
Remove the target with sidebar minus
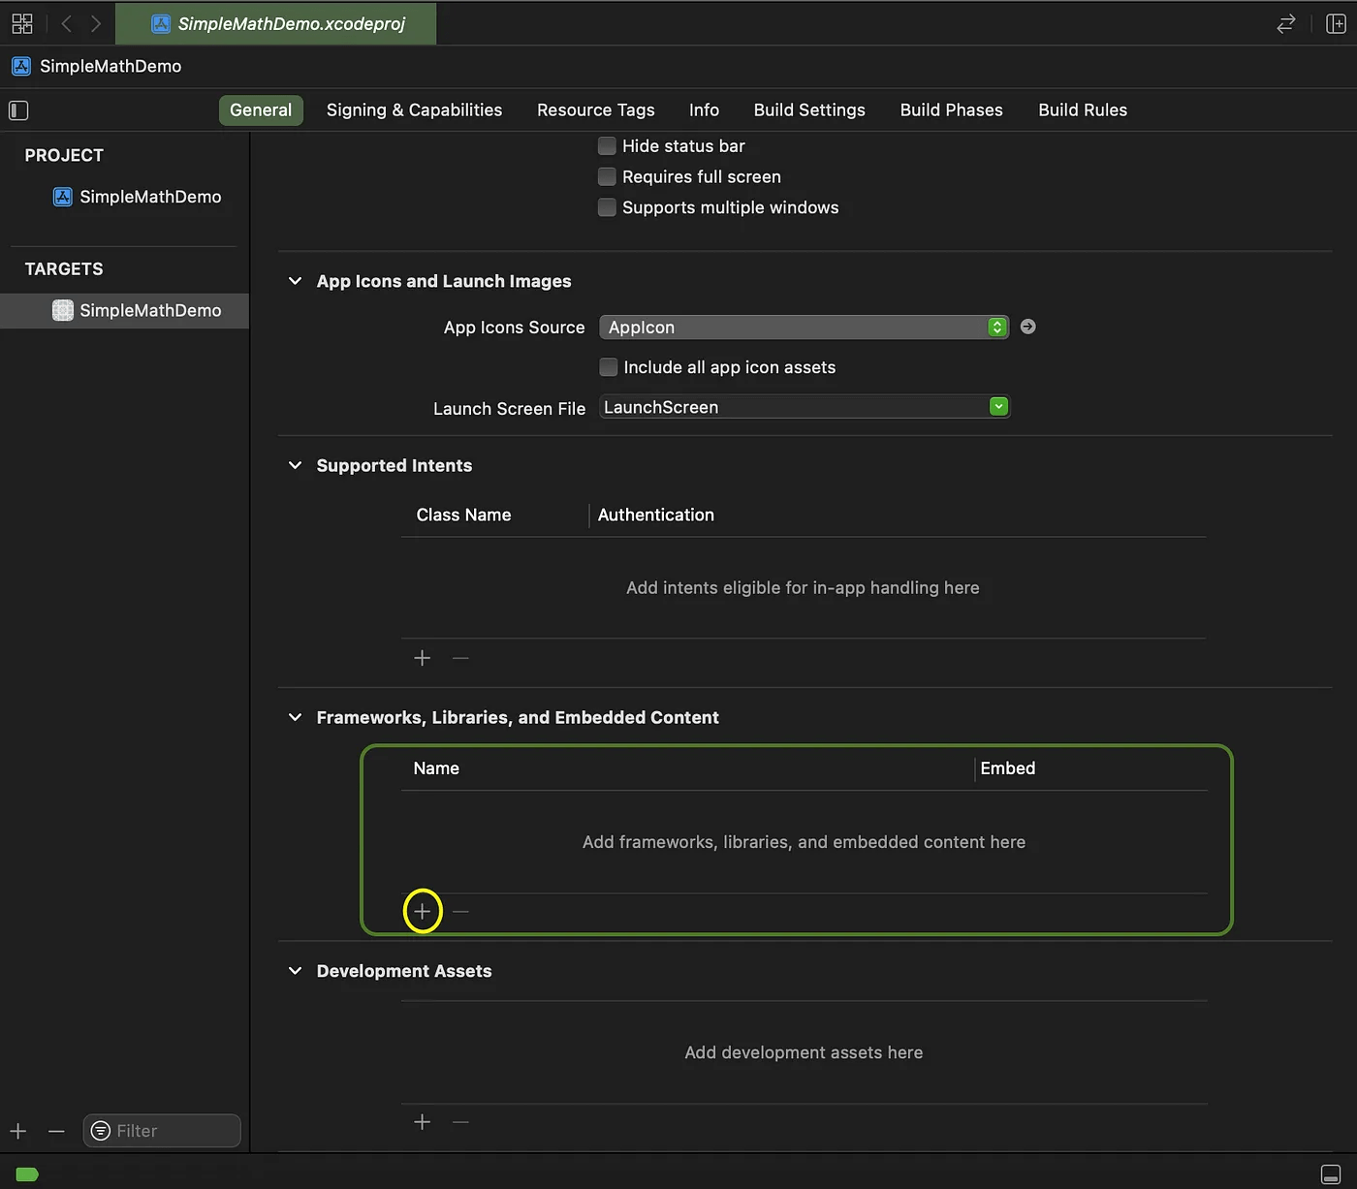pyautogui.click(x=56, y=1131)
